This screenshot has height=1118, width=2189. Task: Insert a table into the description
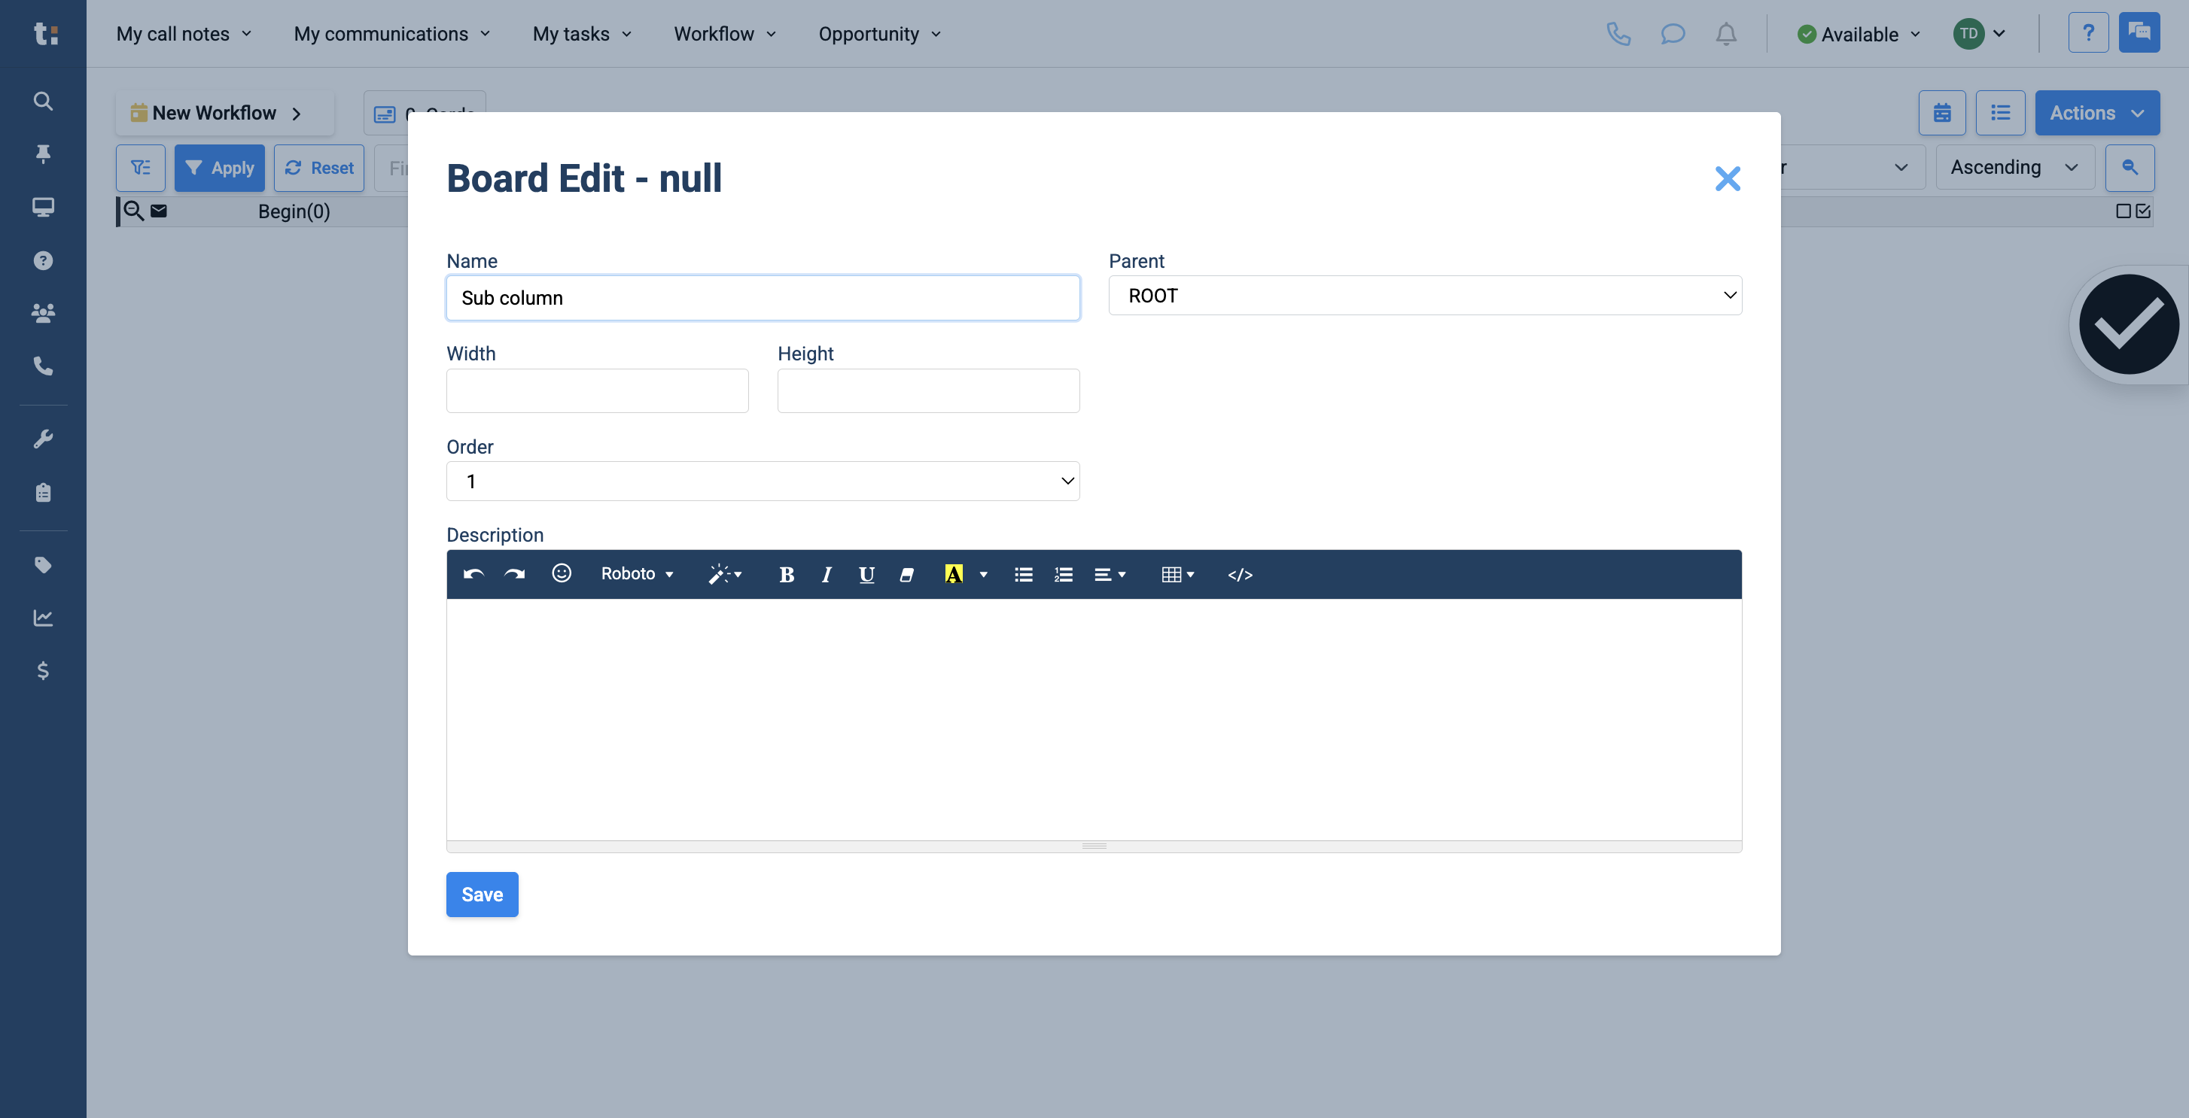pyautogui.click(x=1173, y=574)
